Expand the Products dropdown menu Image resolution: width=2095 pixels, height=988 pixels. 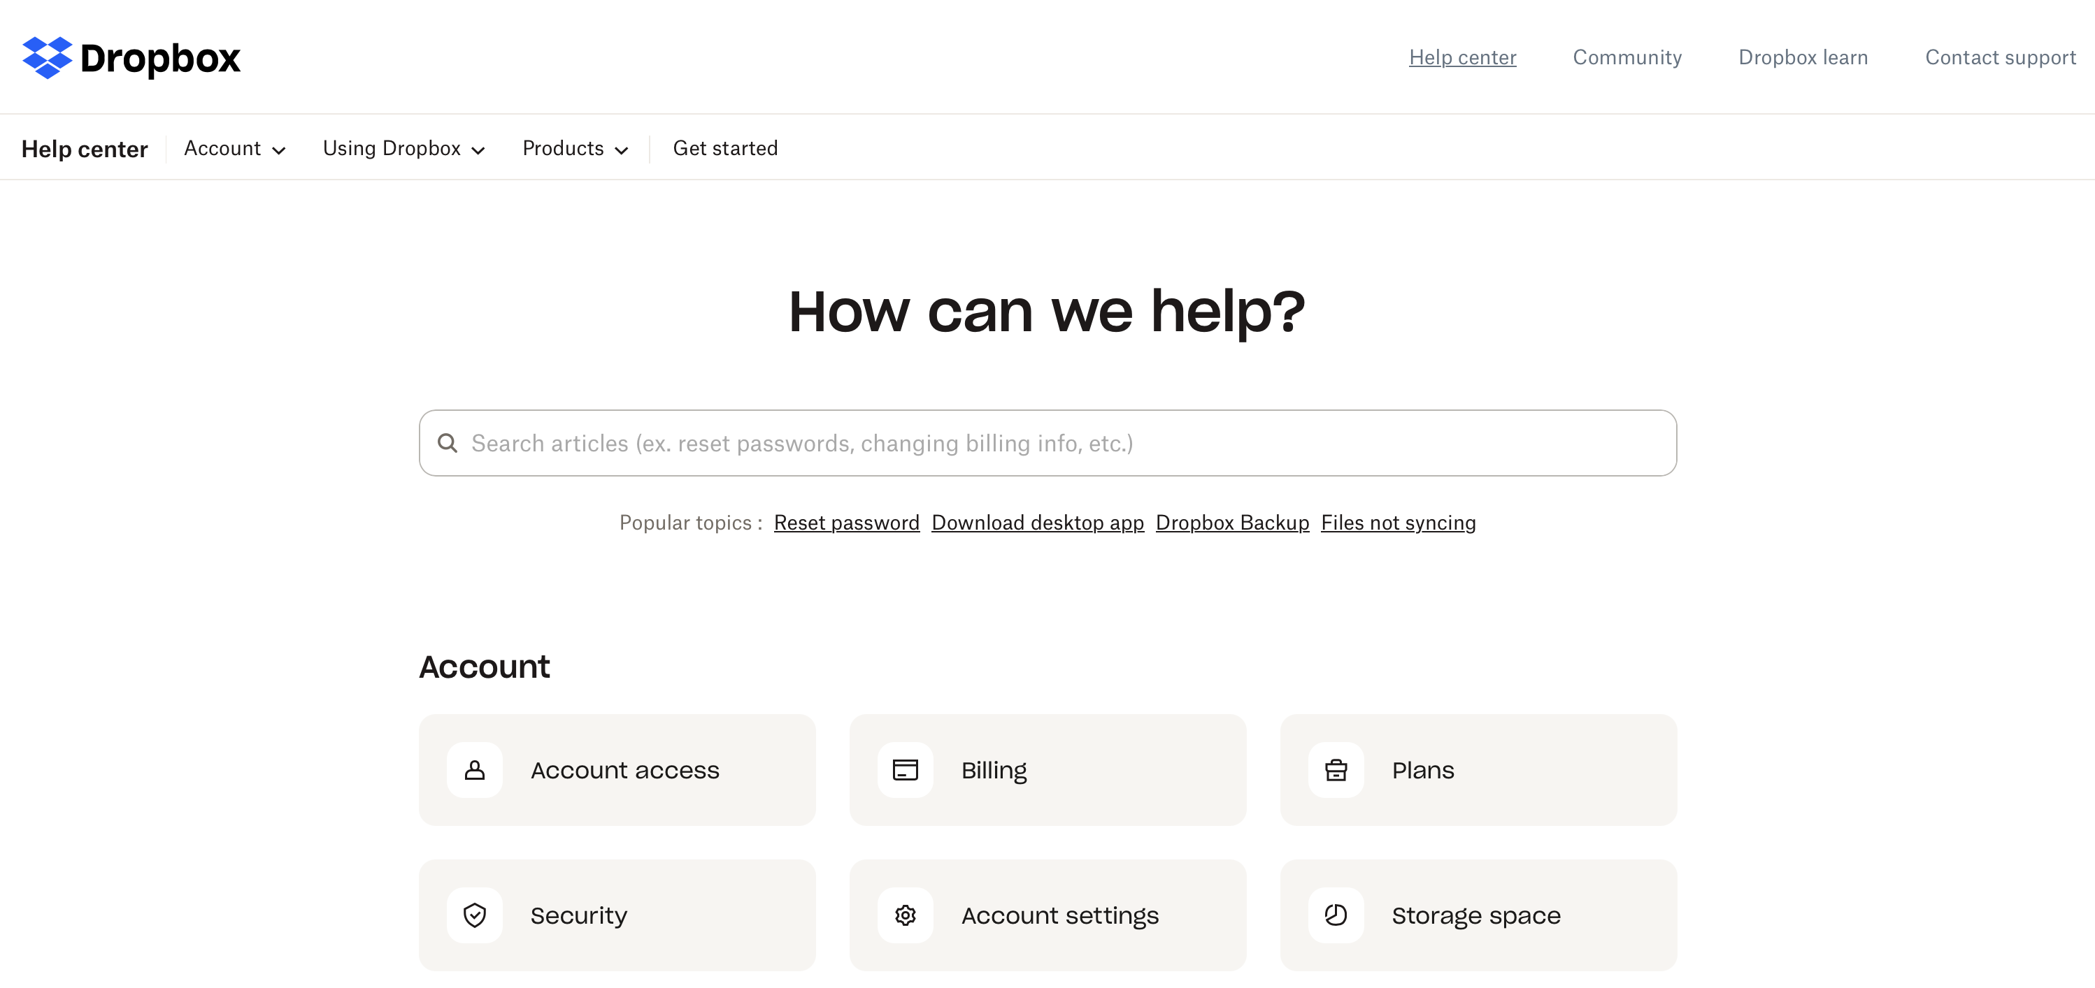(x=575, y=149)
